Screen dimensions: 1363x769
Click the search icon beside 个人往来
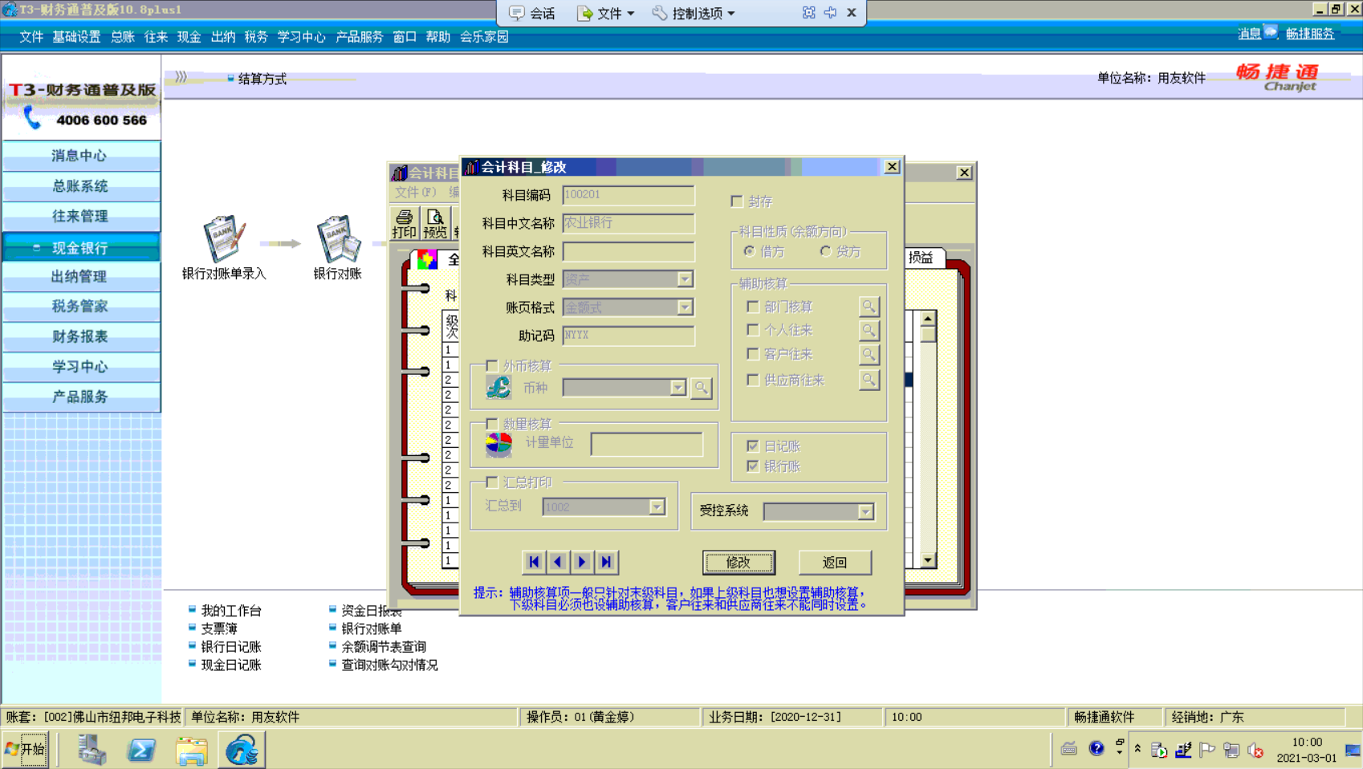point(869,330)
